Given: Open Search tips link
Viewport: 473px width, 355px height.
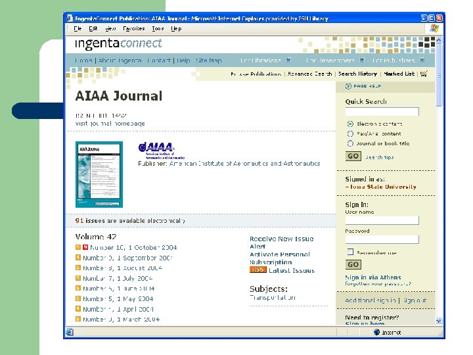Looking at the screenshot, I should (x=380, y=157).
